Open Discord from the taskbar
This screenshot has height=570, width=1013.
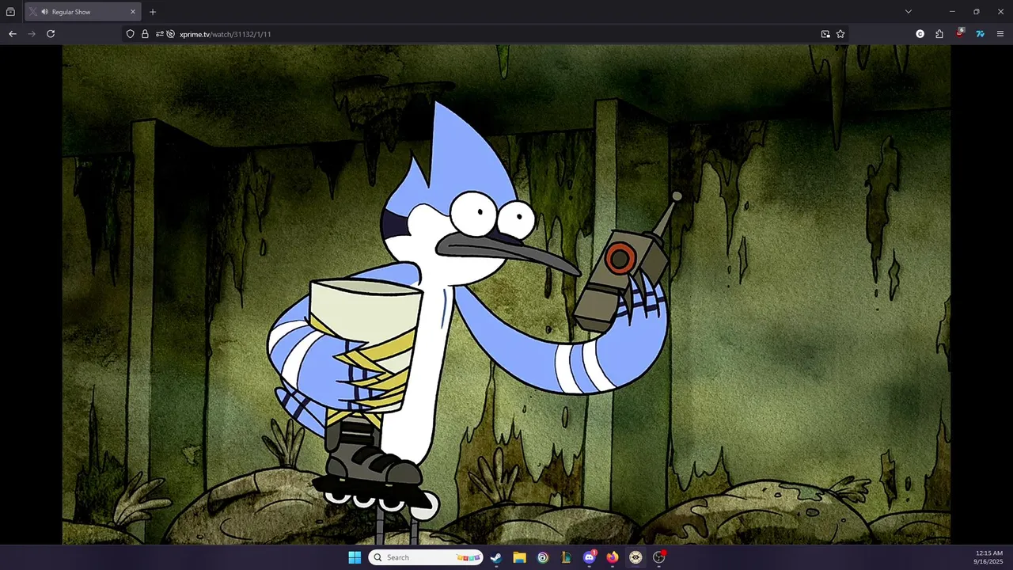[x=589, y=557]
